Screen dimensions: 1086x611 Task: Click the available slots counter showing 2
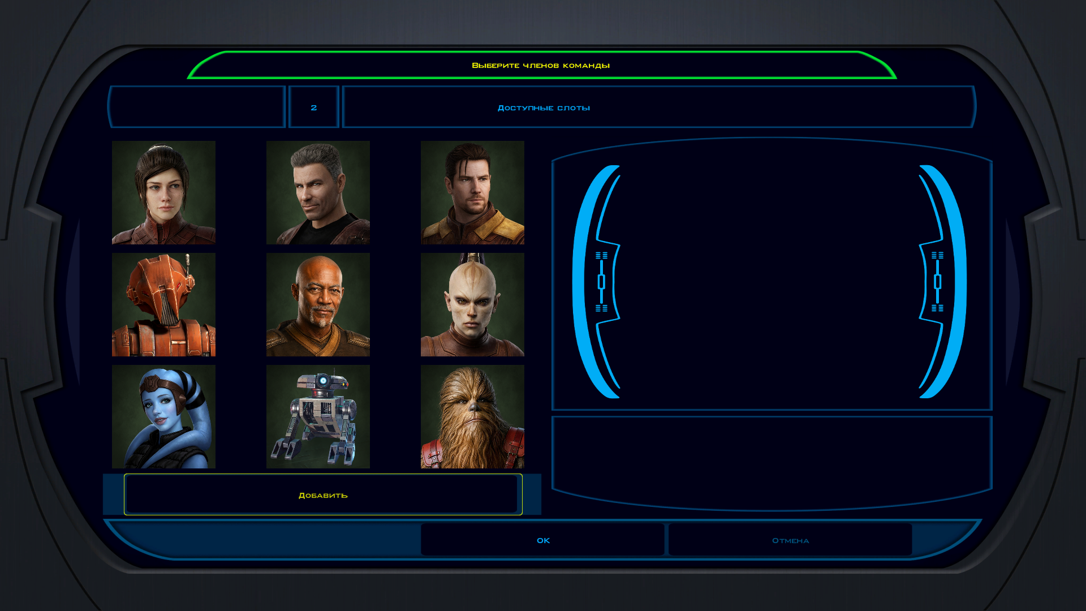314,107
